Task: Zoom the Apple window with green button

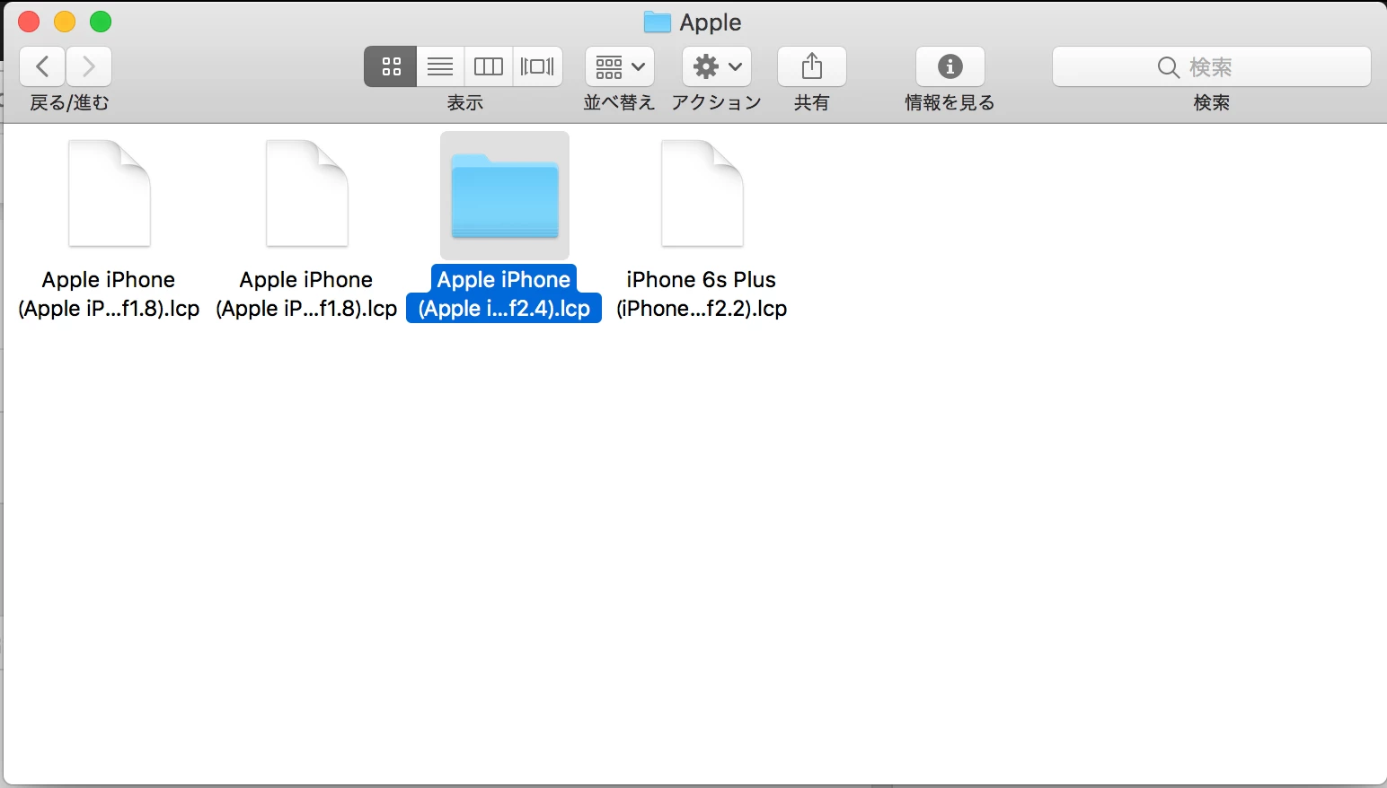Action: (101, 22)
